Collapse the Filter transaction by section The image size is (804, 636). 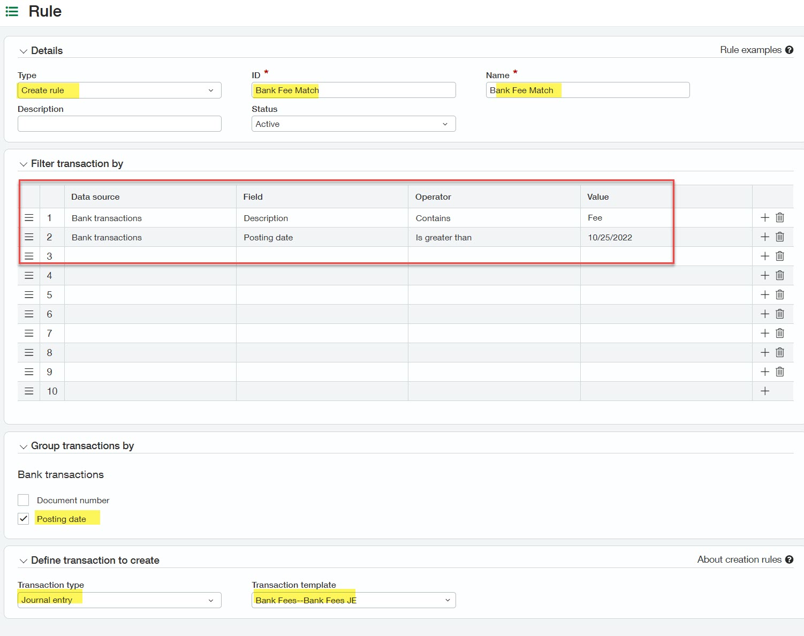(x=23, y=164)
